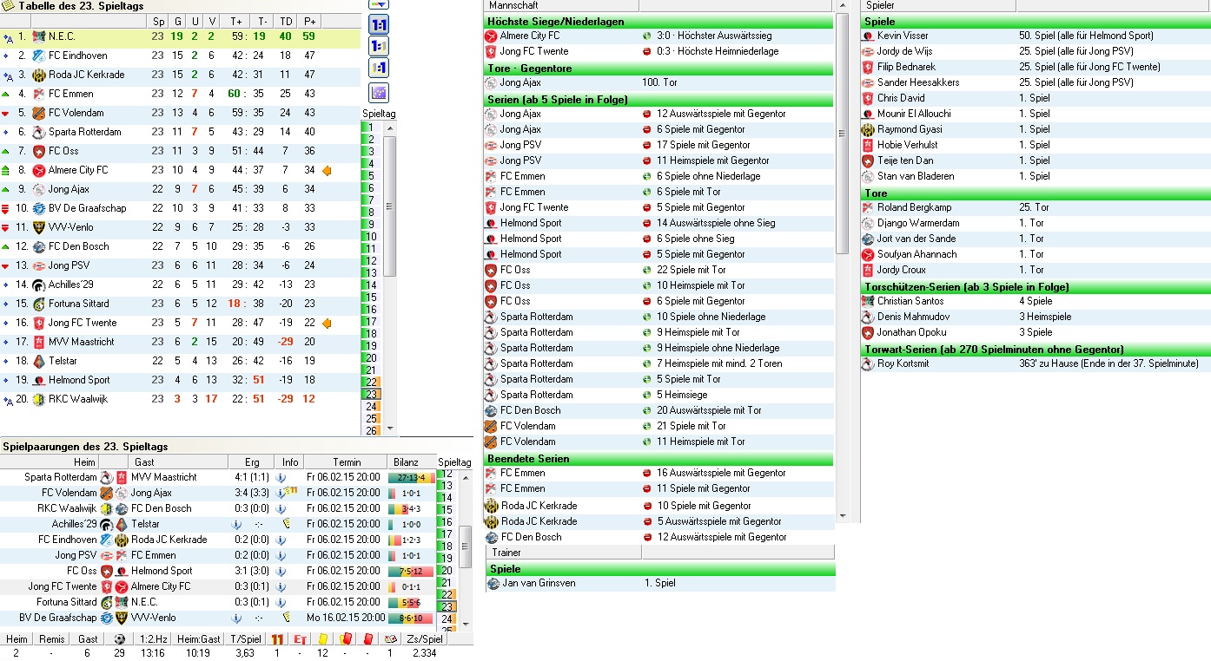The width and height of the screenshot is (1211, 661).
Task: Select the FC Eindhoven row in the league table
Action: 180,56
